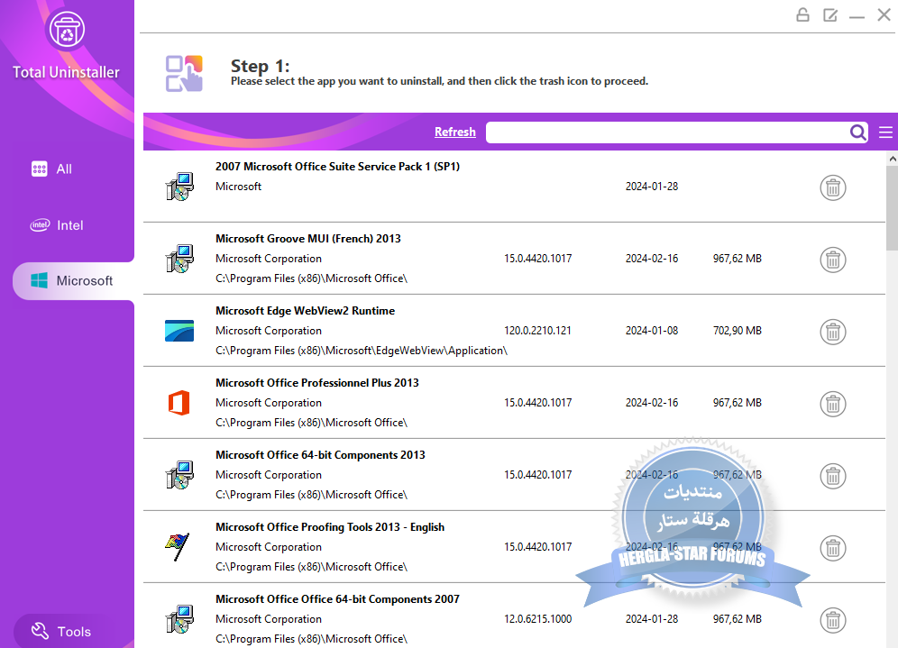Select Microsoft Groove MUI (French) 2013 title
898x648 pixels.
[308, 239]
